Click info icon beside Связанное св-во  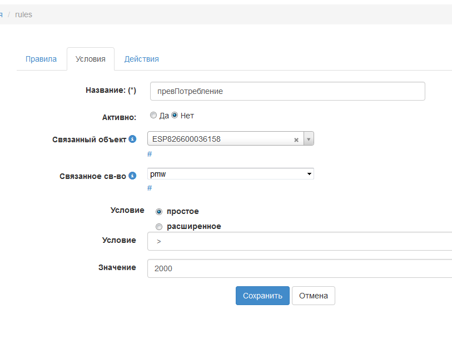click(132, 176)
